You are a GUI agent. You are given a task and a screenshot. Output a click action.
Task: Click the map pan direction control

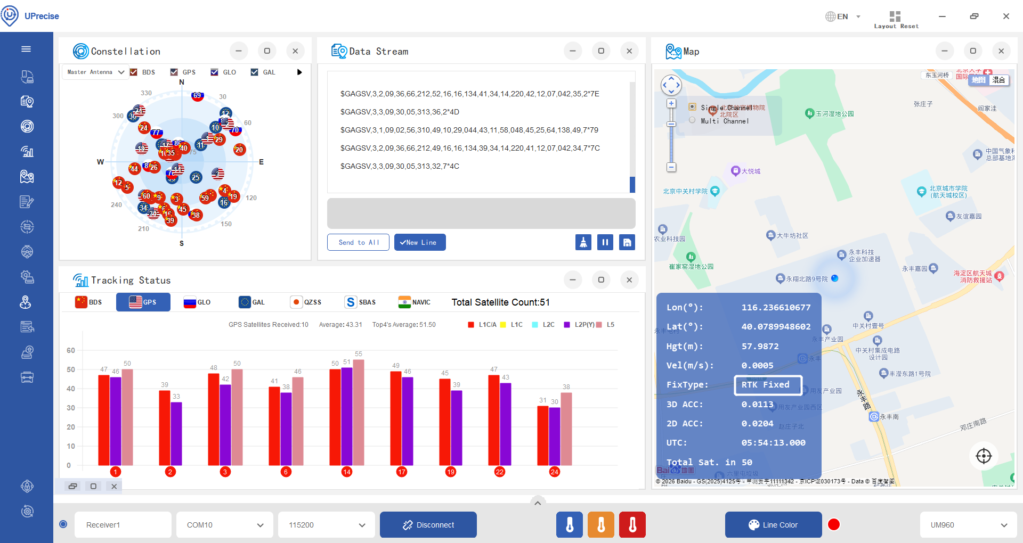click(671, 85)
